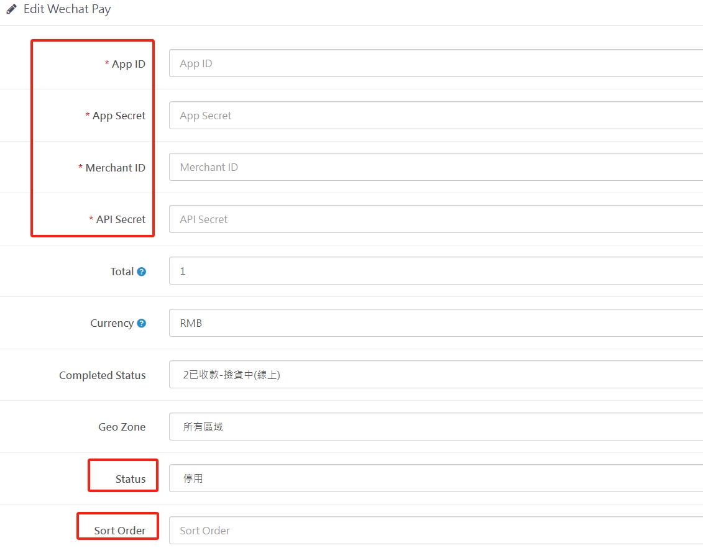Click the Completed Status label

pos(102,375)
